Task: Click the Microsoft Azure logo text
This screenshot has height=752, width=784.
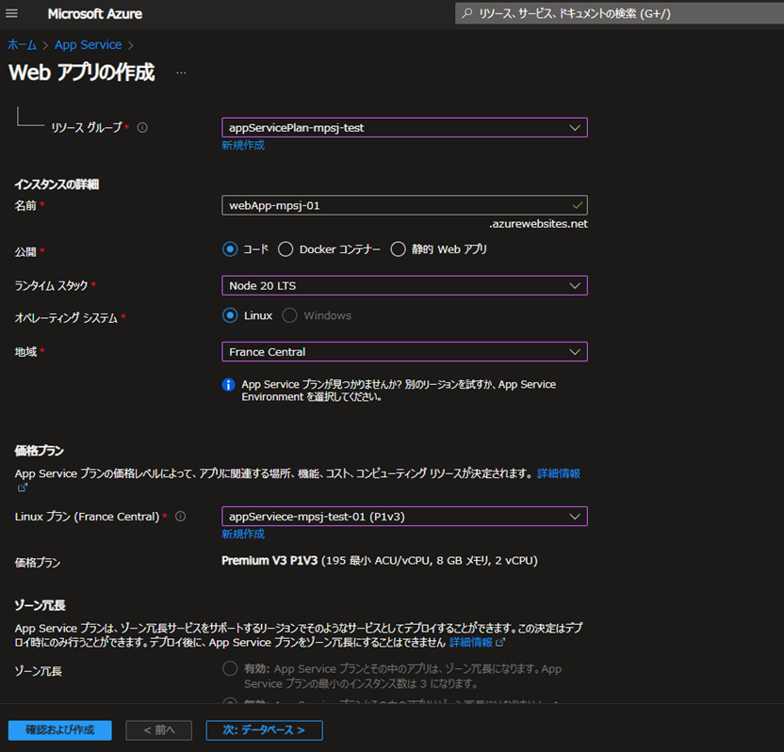Action: tap(95, 14)
